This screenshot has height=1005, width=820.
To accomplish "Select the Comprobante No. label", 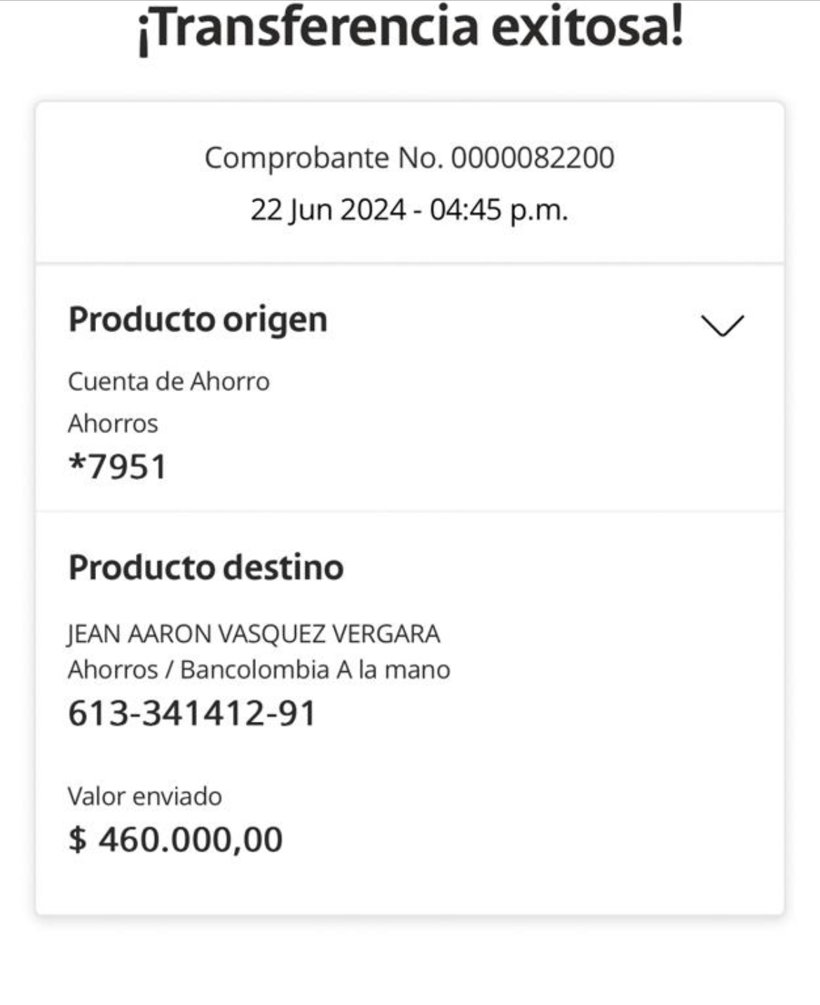I will 324,158.
